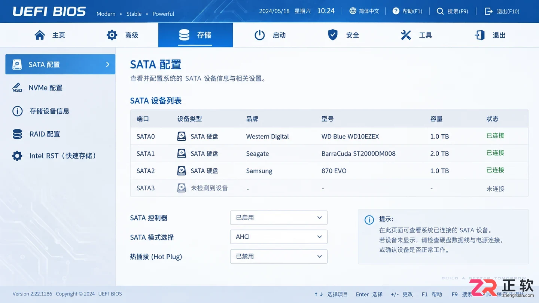Click the Seagate brand cell

click(x=258, y=154)
